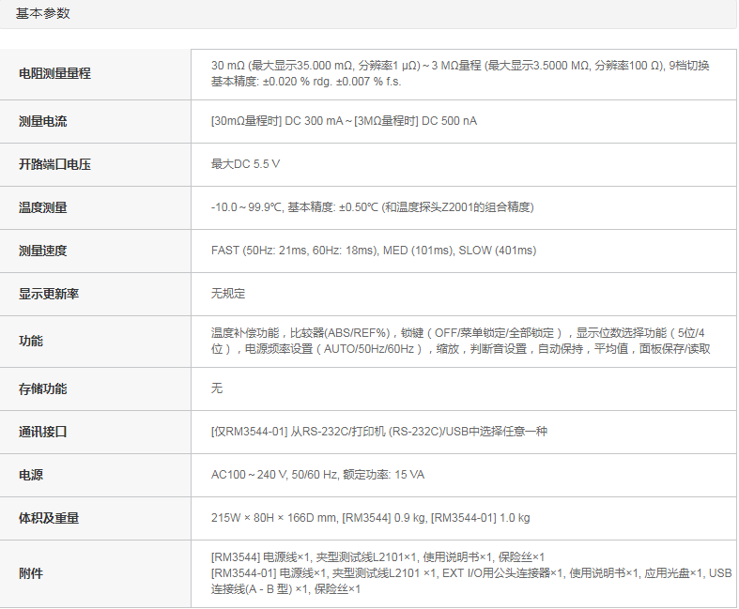
Task: Click the [RM3544] 电源线×1 accessories line
Action: [x=378, y=557]
